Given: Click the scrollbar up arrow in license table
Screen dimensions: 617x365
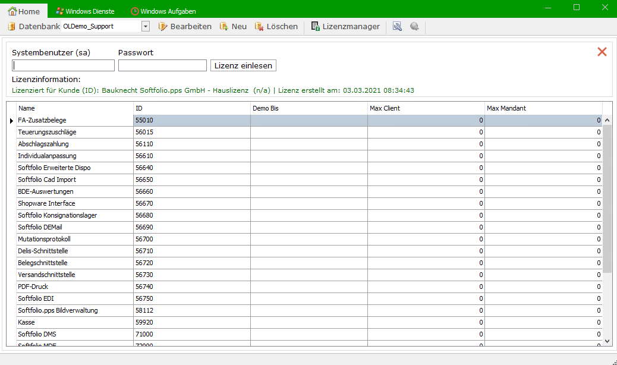Looking at the screenshot, I should click(x=607, y=121).
